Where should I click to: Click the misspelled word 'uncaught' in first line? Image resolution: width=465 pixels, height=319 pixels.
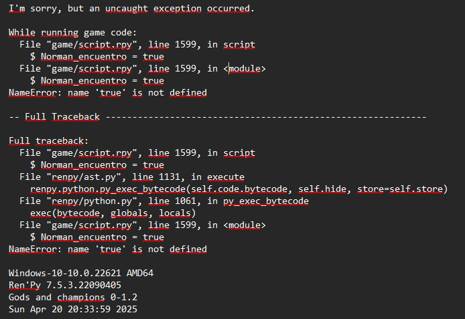click(x=127, y=9)
